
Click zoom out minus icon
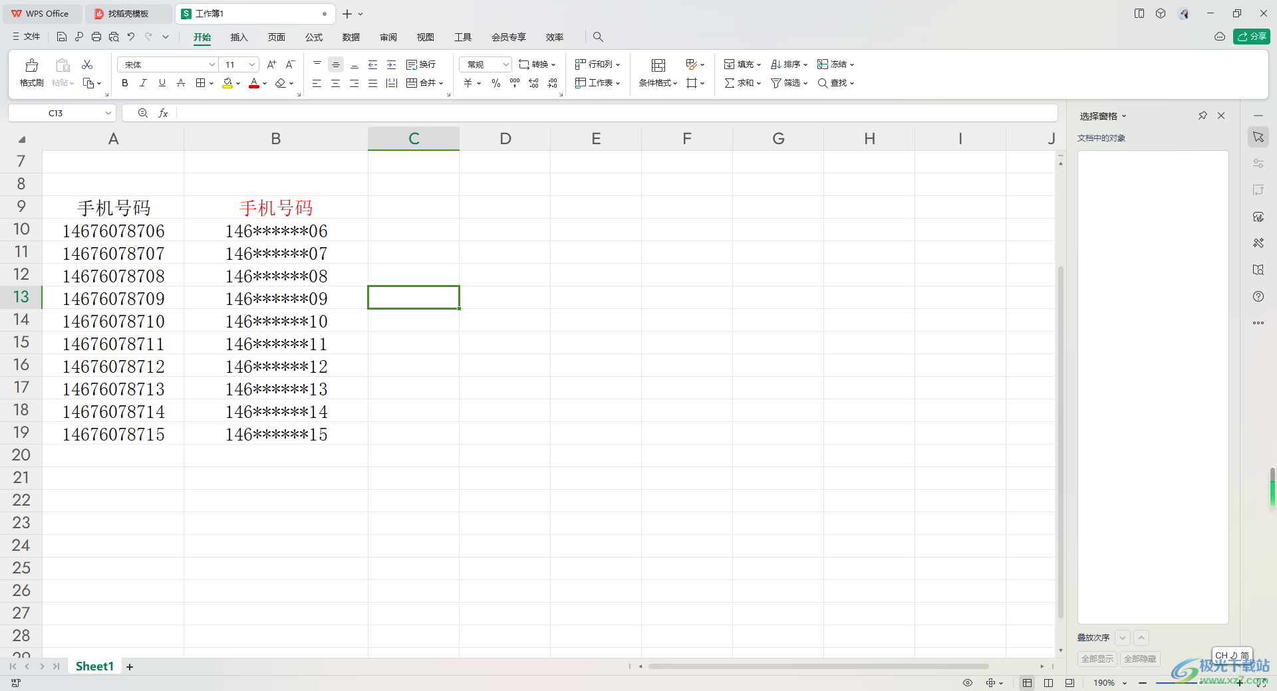1143,683
